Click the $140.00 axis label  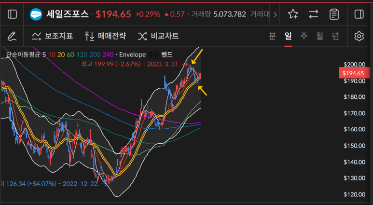tap(354, 162)
